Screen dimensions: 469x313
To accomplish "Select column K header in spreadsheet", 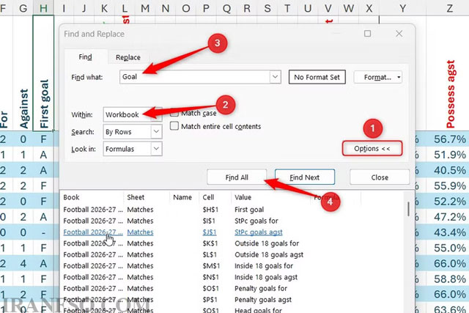I will 104,8.
